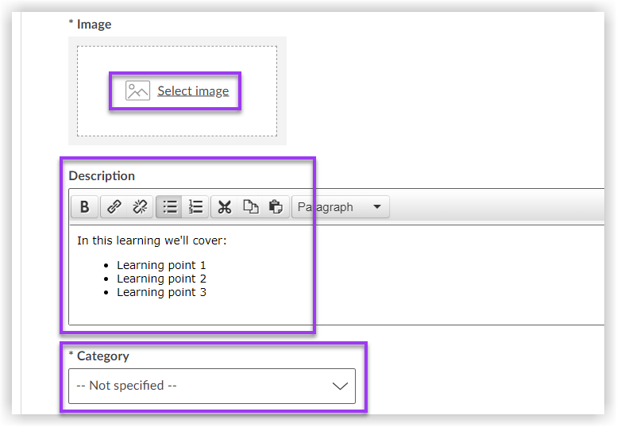The width and height of the screenshot is (617, 427).
Task: Click the clipboard Paste icon
Action: [x=276, y=207]
